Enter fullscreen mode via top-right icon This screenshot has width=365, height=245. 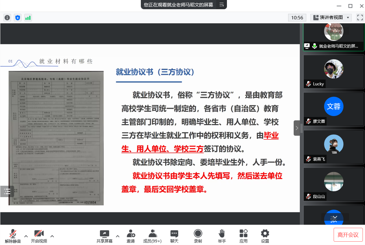(x=359, y=17)
